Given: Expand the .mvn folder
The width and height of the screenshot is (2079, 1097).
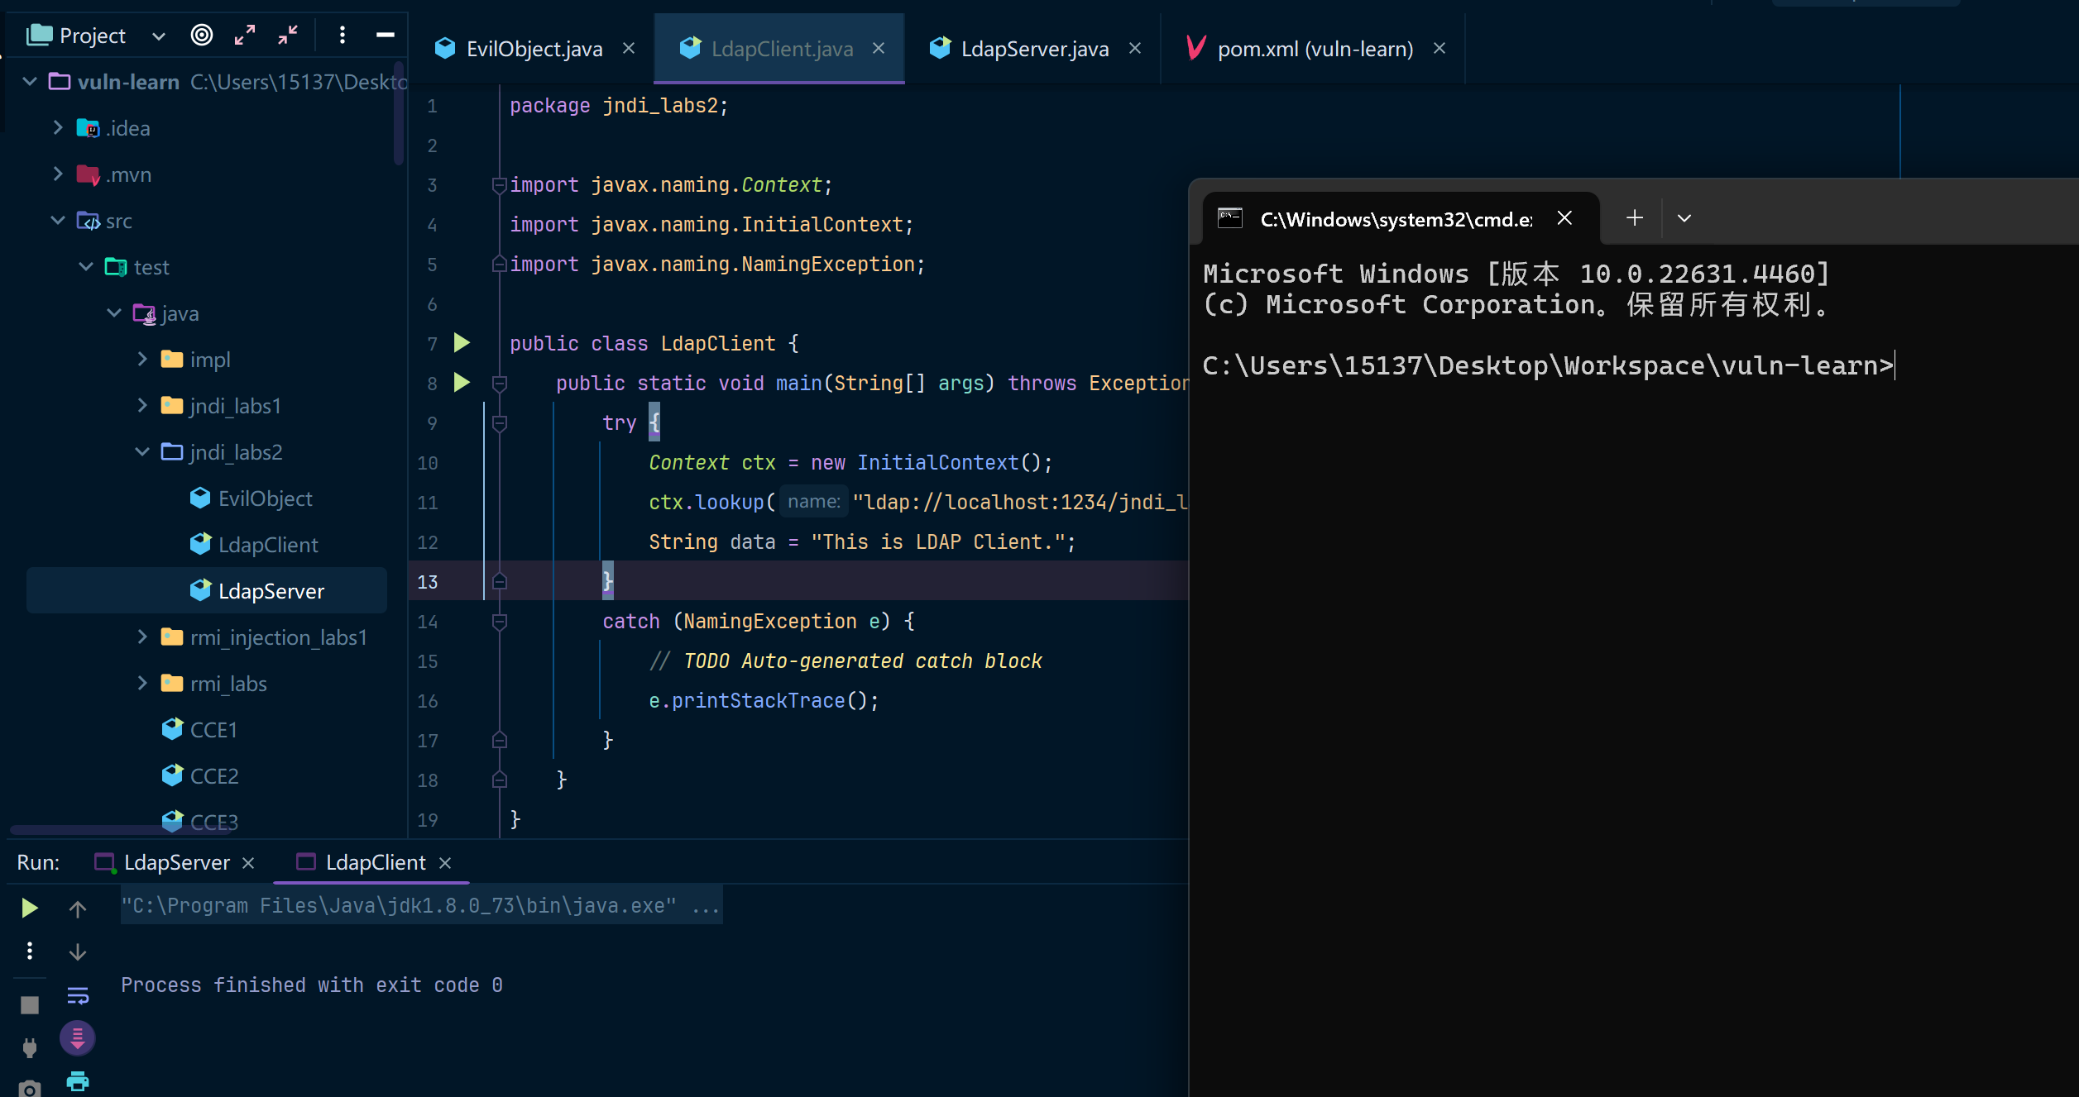Looking at the screenshot, I should coord(58,174).
